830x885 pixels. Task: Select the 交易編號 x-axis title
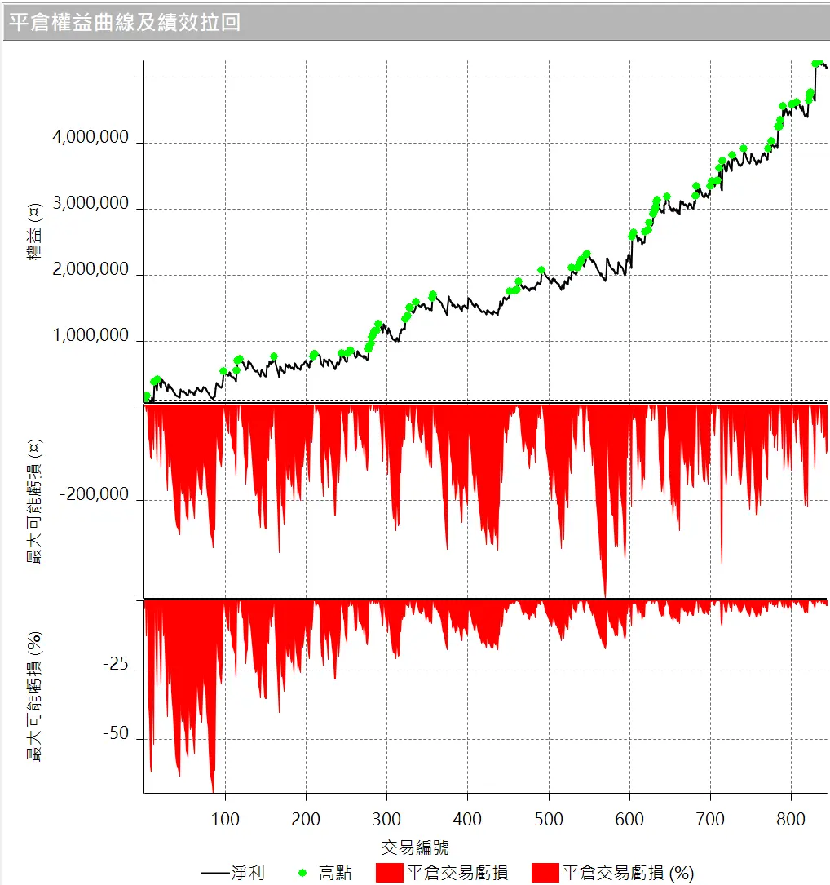414,846
